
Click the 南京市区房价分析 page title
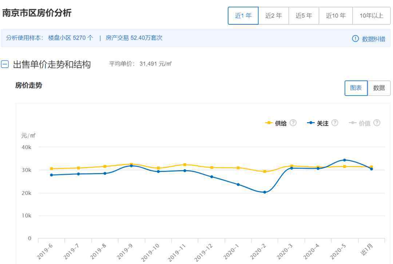(37, 13)
